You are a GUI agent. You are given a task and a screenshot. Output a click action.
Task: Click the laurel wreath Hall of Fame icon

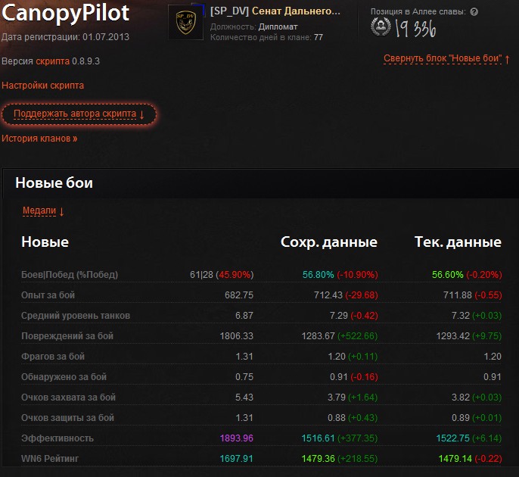tap(381, 29)
